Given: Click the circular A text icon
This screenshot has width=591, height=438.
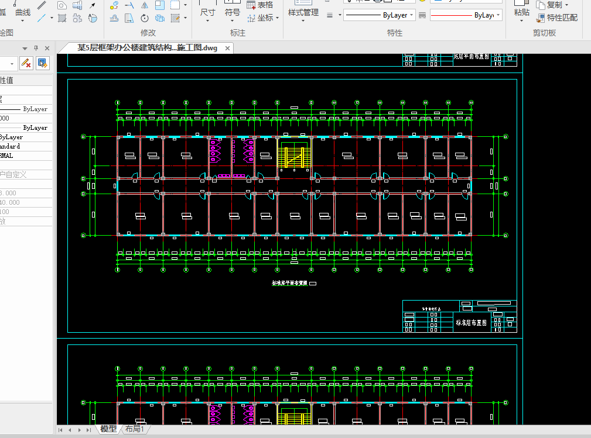Looking at the screenshot, I should (x=93, y=18).
